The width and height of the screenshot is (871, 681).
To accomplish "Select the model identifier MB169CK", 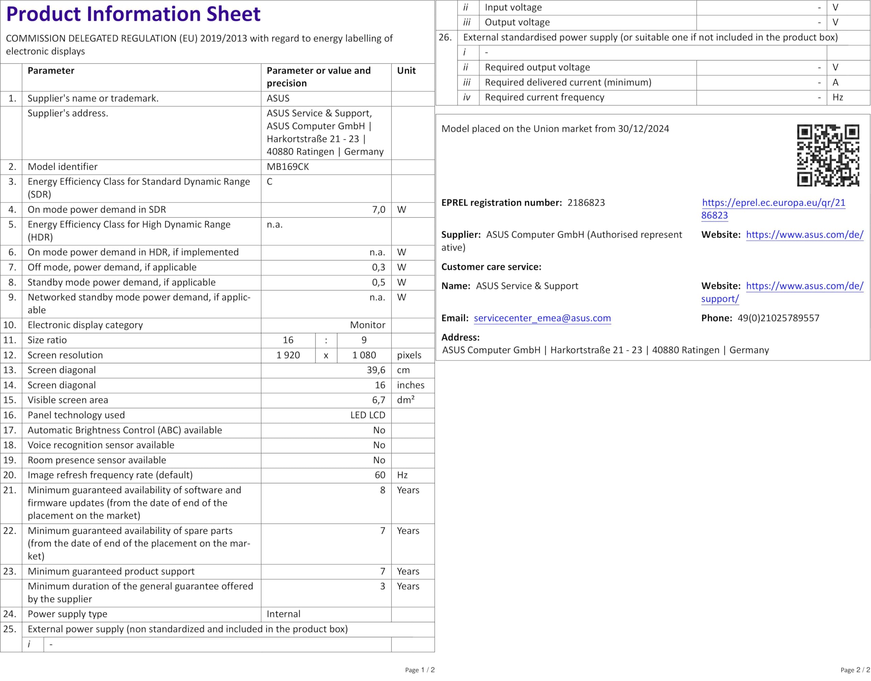I will [x=287, y=167].
